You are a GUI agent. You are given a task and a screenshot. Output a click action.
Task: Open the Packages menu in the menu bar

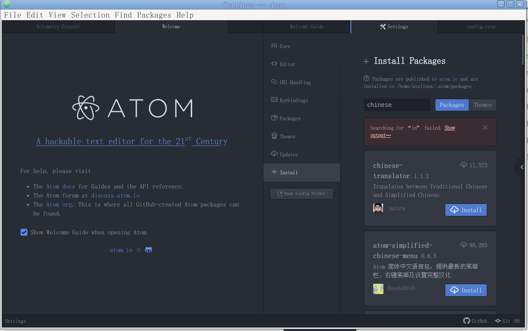[154, 15]
